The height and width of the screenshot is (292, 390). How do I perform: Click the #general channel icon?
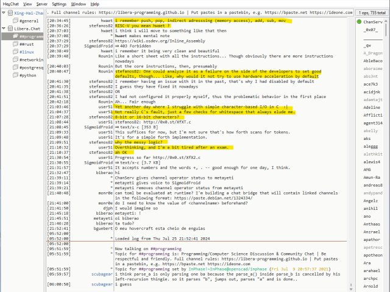tap(15, 21)
